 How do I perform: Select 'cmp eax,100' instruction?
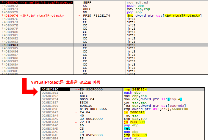point(135,119)
